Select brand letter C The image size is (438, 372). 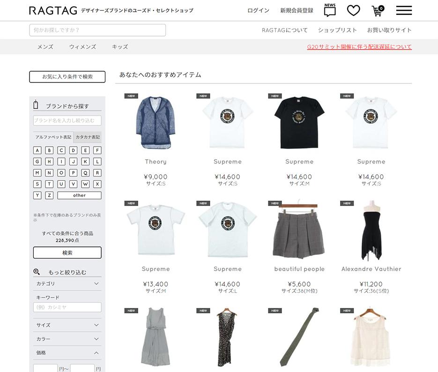point(61,150)
